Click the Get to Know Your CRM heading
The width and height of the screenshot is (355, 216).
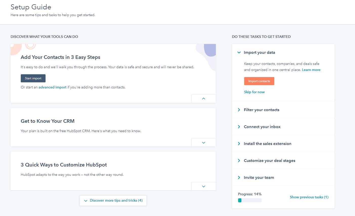tap(48, 121)
